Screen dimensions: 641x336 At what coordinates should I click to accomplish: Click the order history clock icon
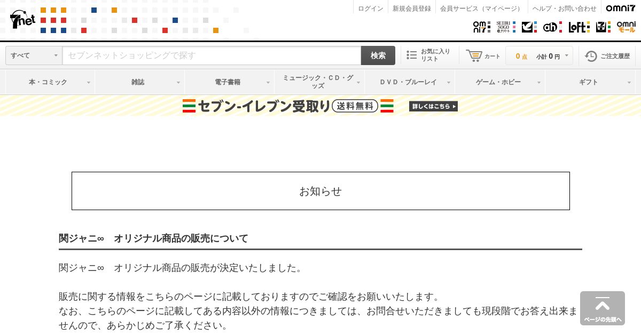point(591,56)
